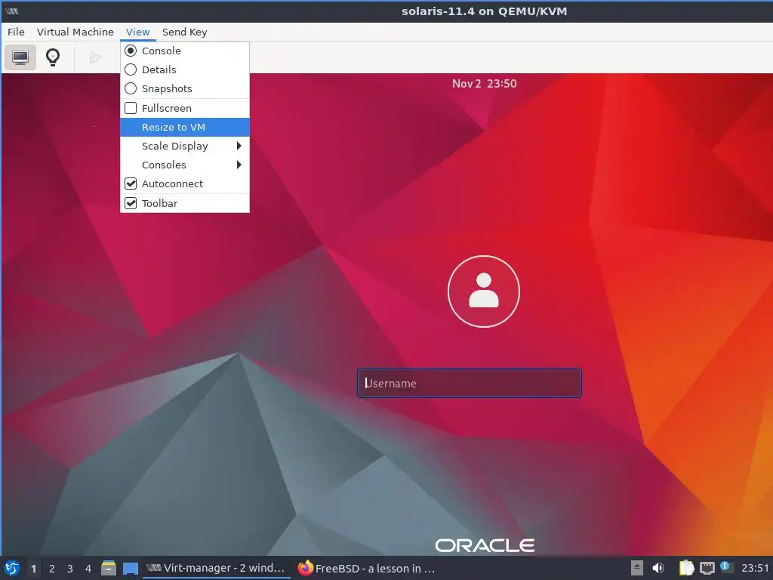Open the File menu
This screenshot has height=580, width=773.
[16, 32]
